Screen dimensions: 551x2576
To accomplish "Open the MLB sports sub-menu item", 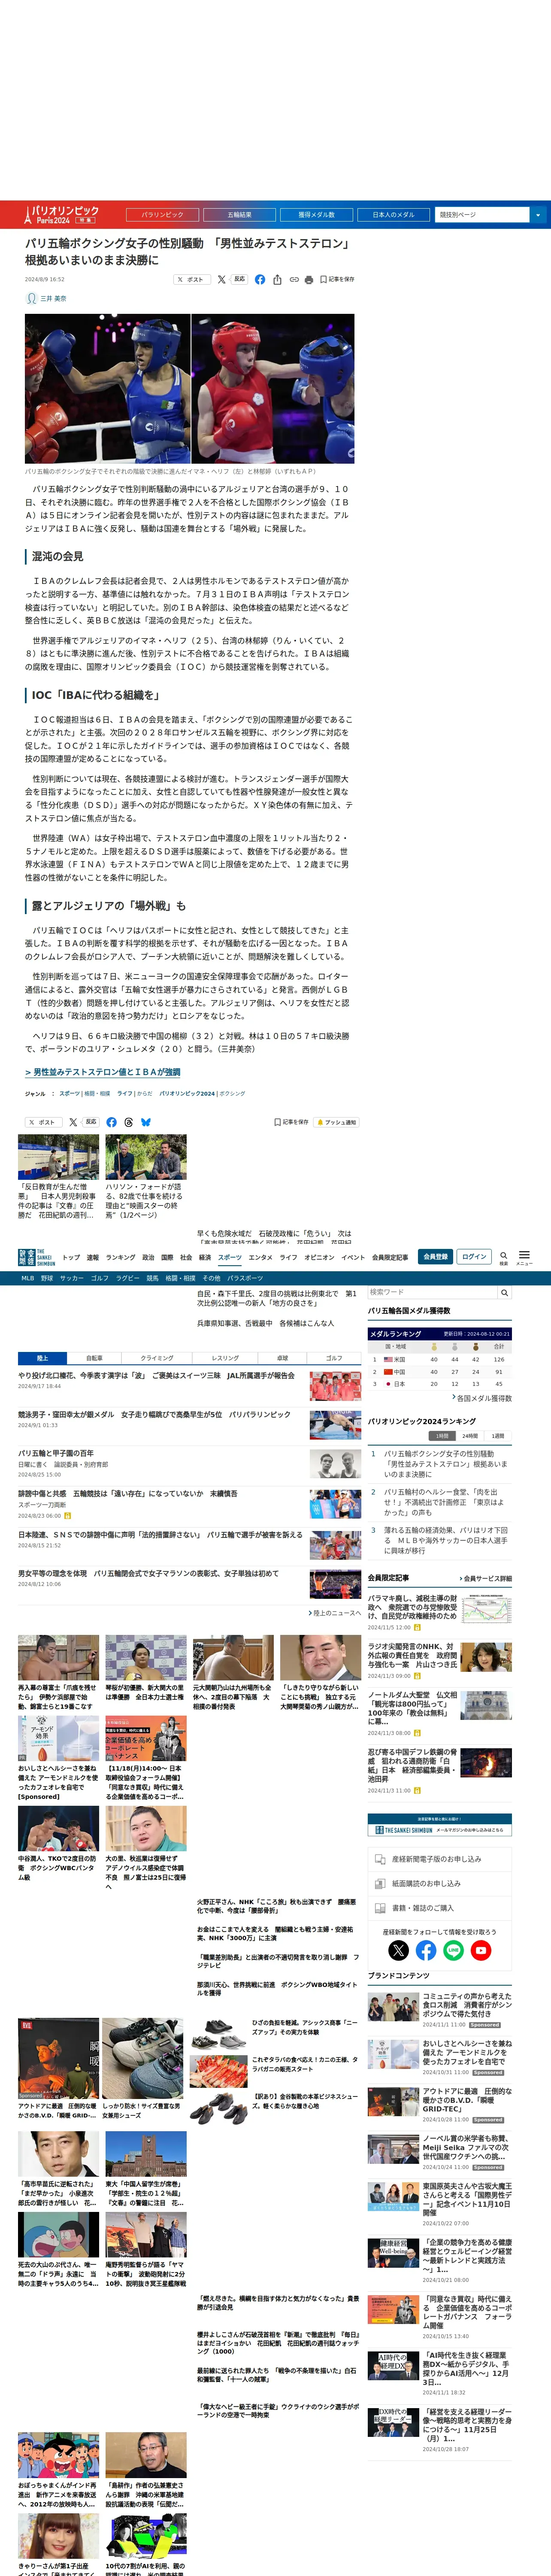I will click(x=27, y=1278).
